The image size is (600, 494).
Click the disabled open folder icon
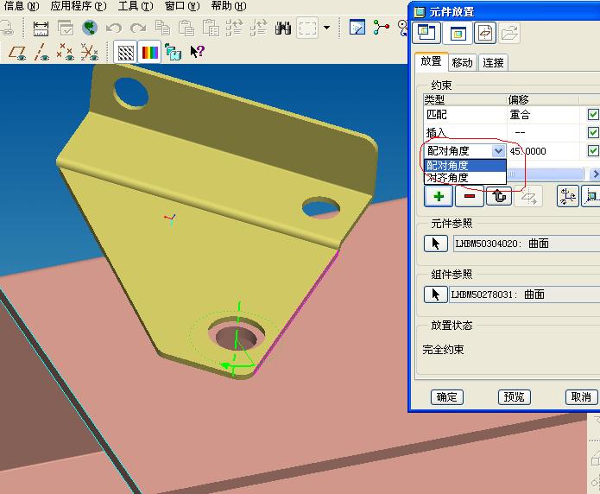click(509, 34)
